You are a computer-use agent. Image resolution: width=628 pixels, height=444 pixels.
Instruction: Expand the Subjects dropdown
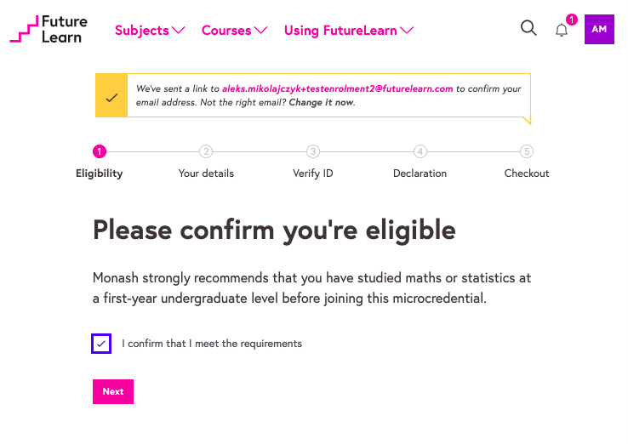(150, 31)
